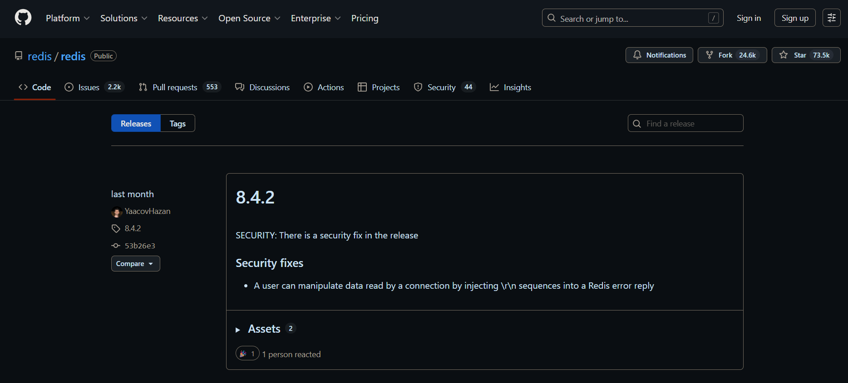Open the Resources dropdown
The image size is (848, 383).
(x=182, y=18)
